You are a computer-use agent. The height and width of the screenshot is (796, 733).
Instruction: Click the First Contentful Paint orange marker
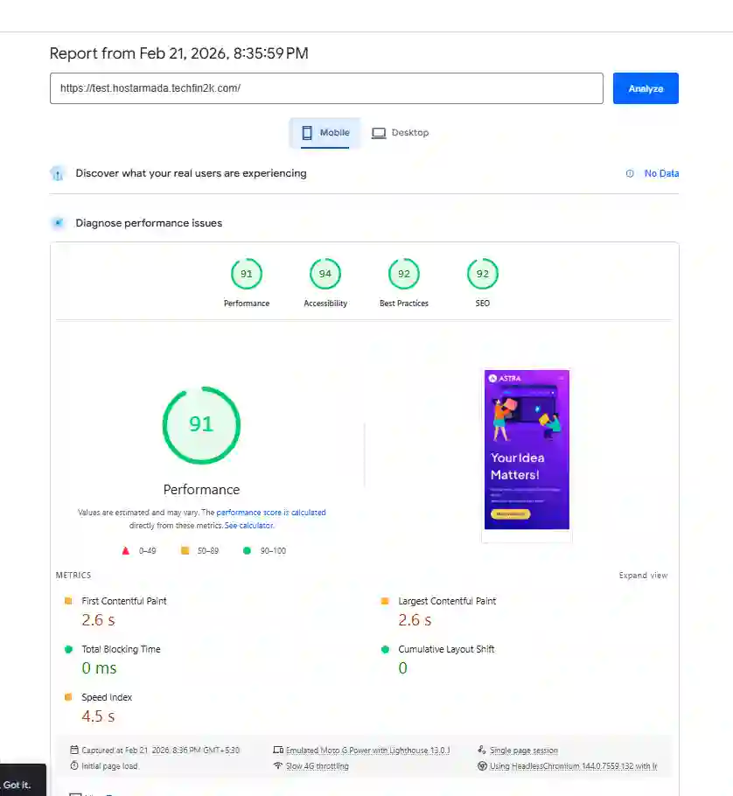(68, 601)
